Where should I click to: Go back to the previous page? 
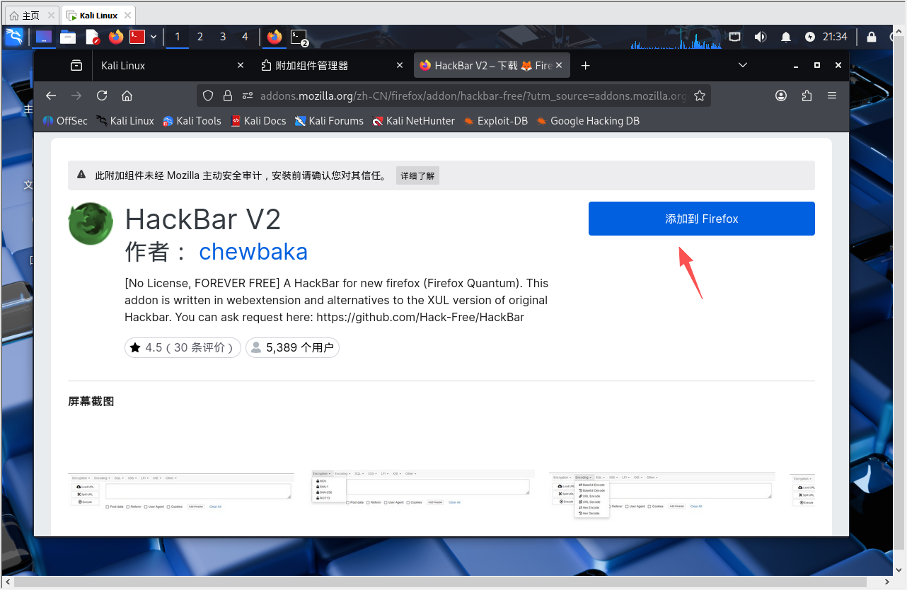pyautogui.click(x=50, y=96)
